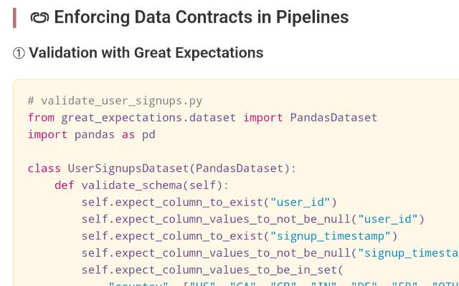Click the link icon beside the page title
The width and height of the screenshot is (459, 286).
(x=39, y=17)
